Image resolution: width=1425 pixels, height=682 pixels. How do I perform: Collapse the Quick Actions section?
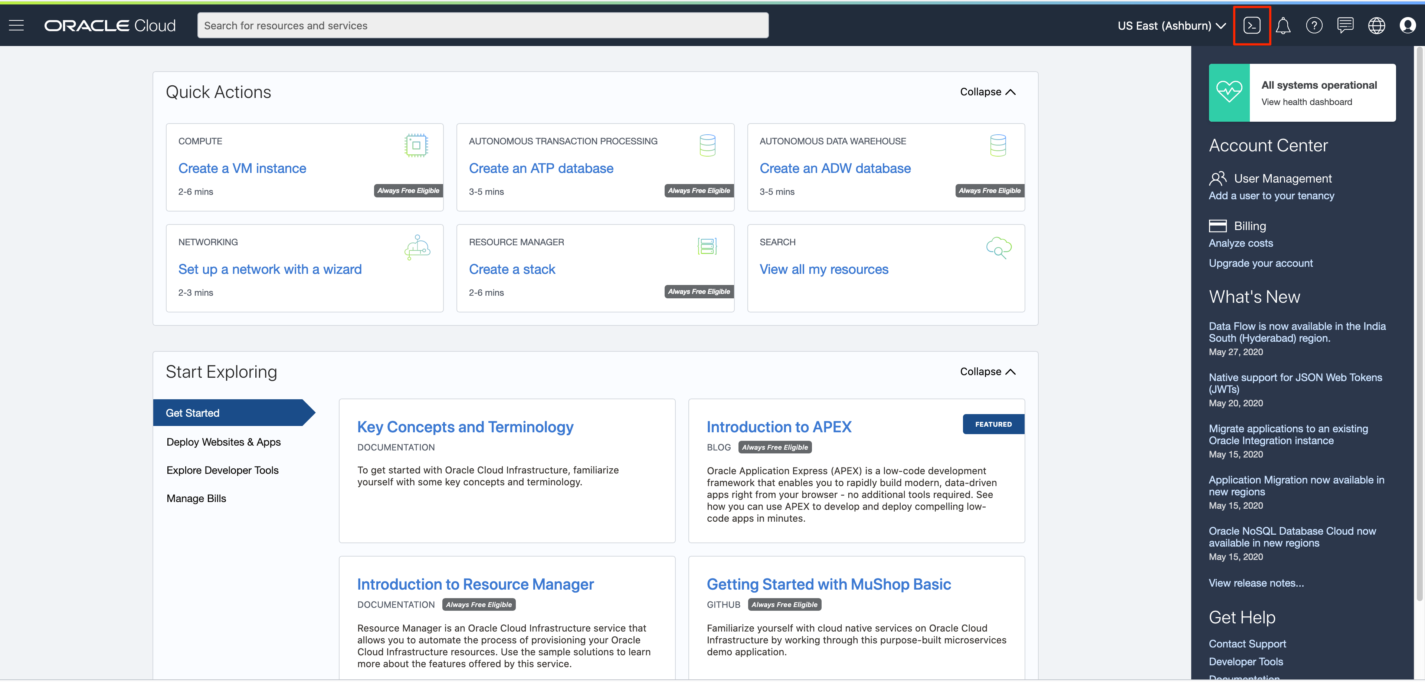click(987, 92)
